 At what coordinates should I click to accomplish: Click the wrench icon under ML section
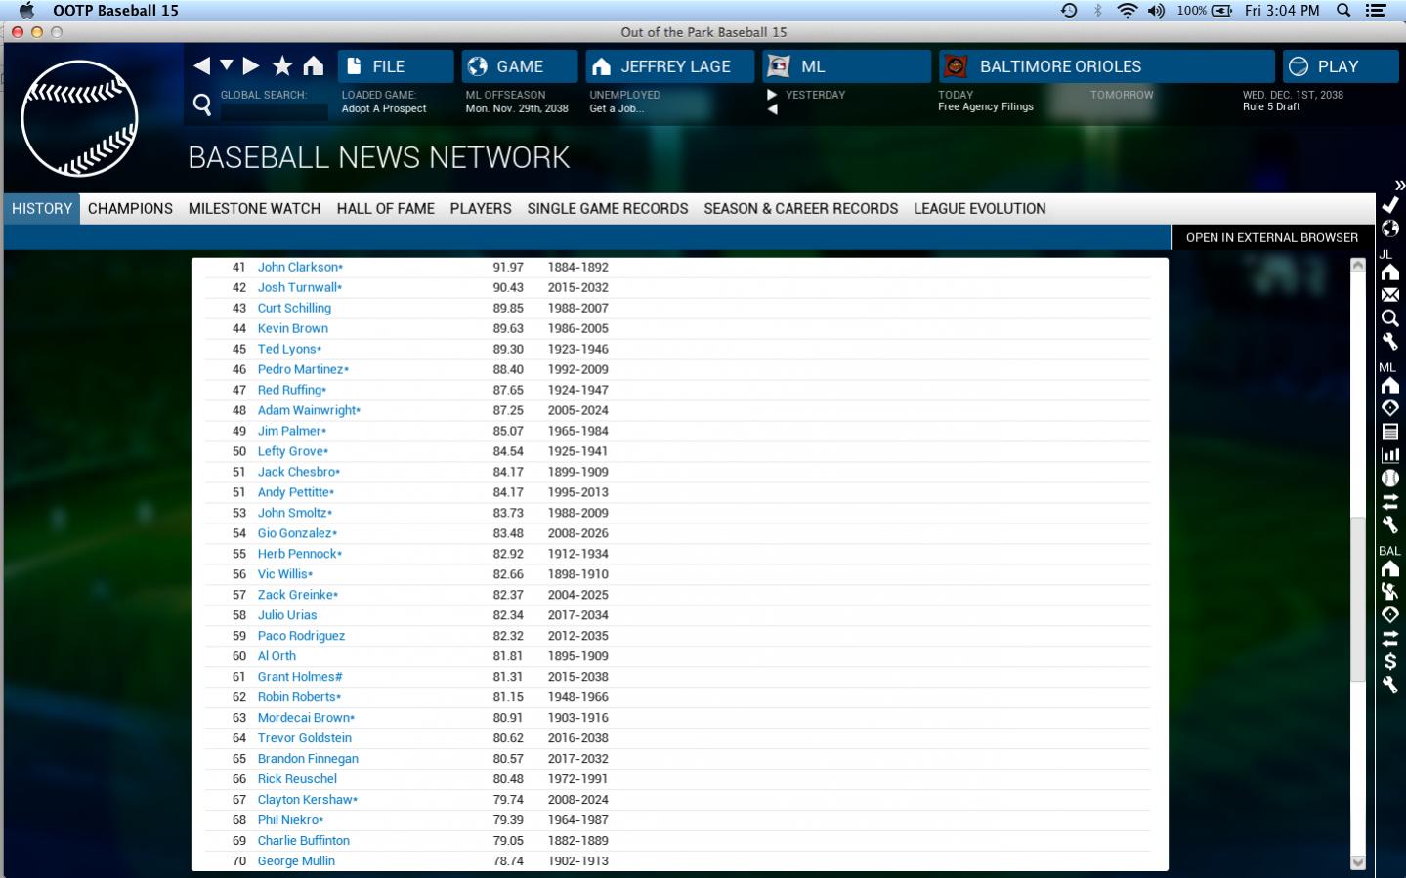(x=1390, y=524)
